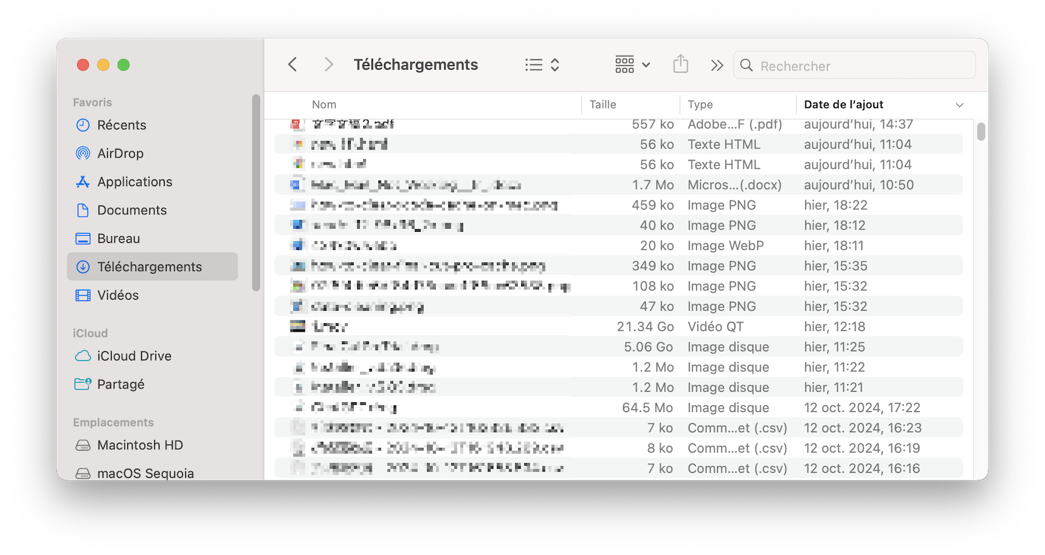Click the sidebar vertical scrollbar
This screenshot has width=1045, height=555.
[x=256, y=193]
